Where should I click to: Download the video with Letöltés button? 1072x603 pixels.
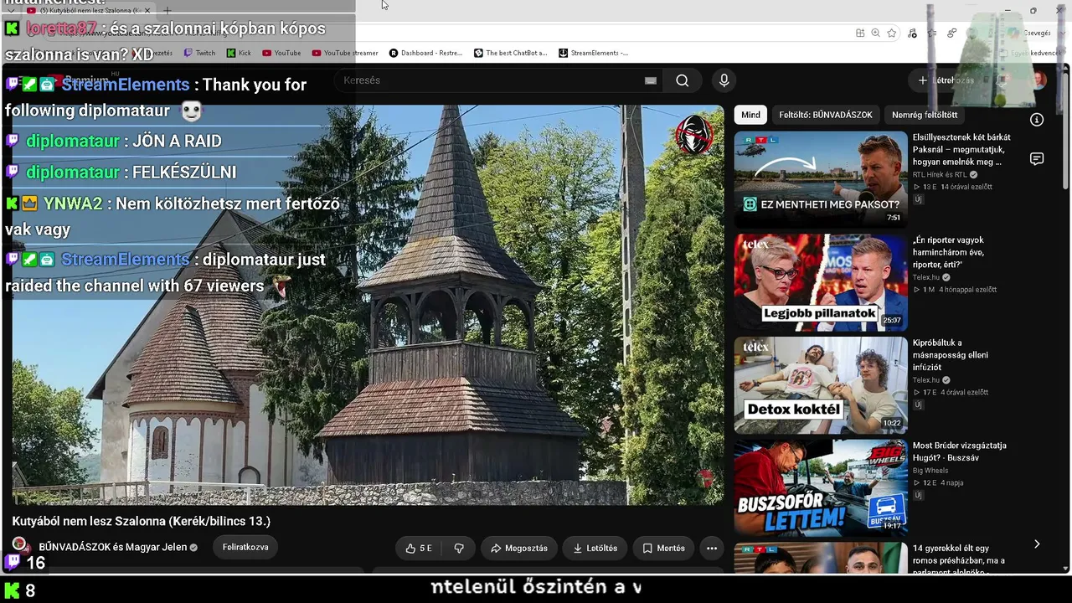(595, 549)
